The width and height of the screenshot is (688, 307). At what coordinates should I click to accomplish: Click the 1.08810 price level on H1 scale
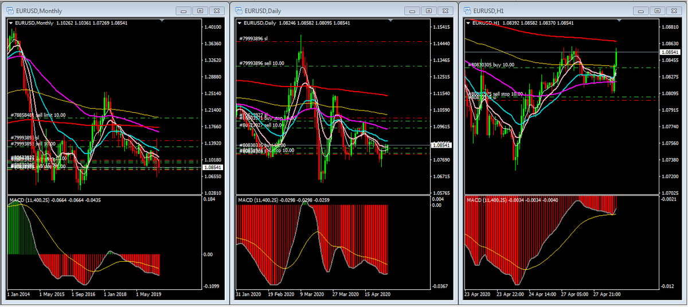[671, 27]
